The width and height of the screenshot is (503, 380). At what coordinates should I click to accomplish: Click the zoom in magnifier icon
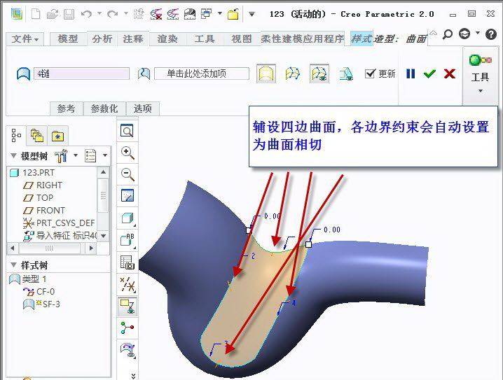pyautogui.click(x=128, y=153)
